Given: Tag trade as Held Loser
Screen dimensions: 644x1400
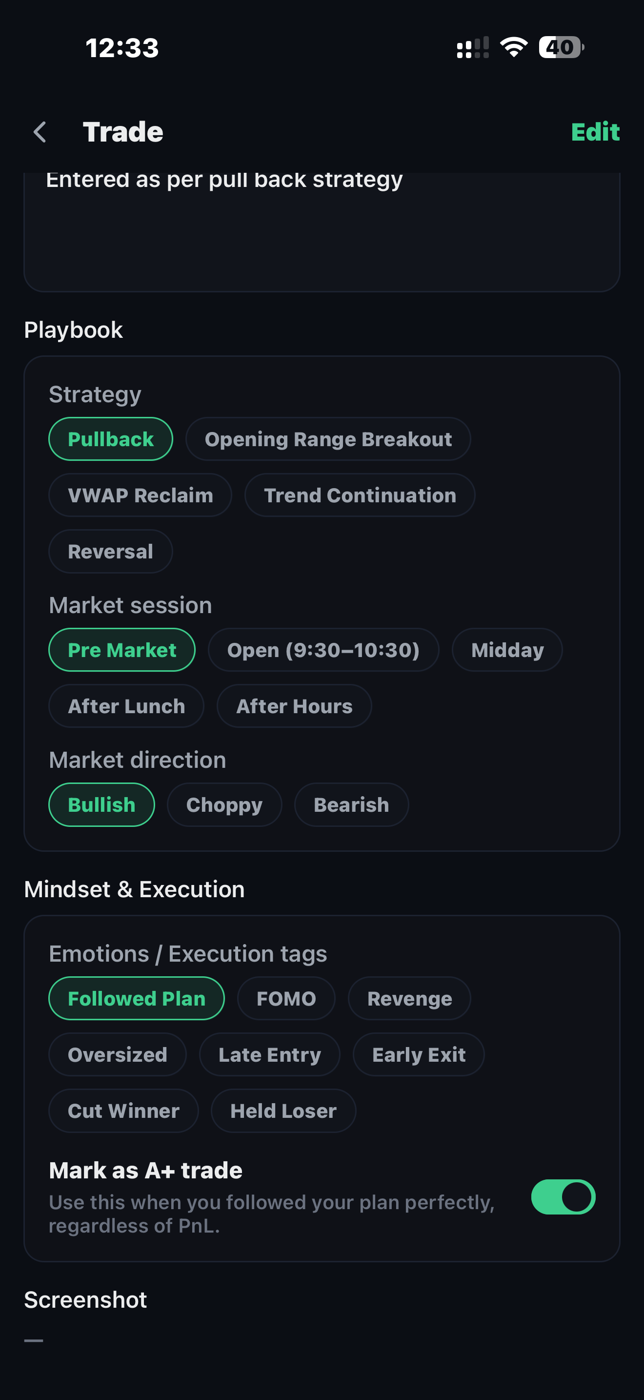Looking at the screenshot, I should [283, 1111].
